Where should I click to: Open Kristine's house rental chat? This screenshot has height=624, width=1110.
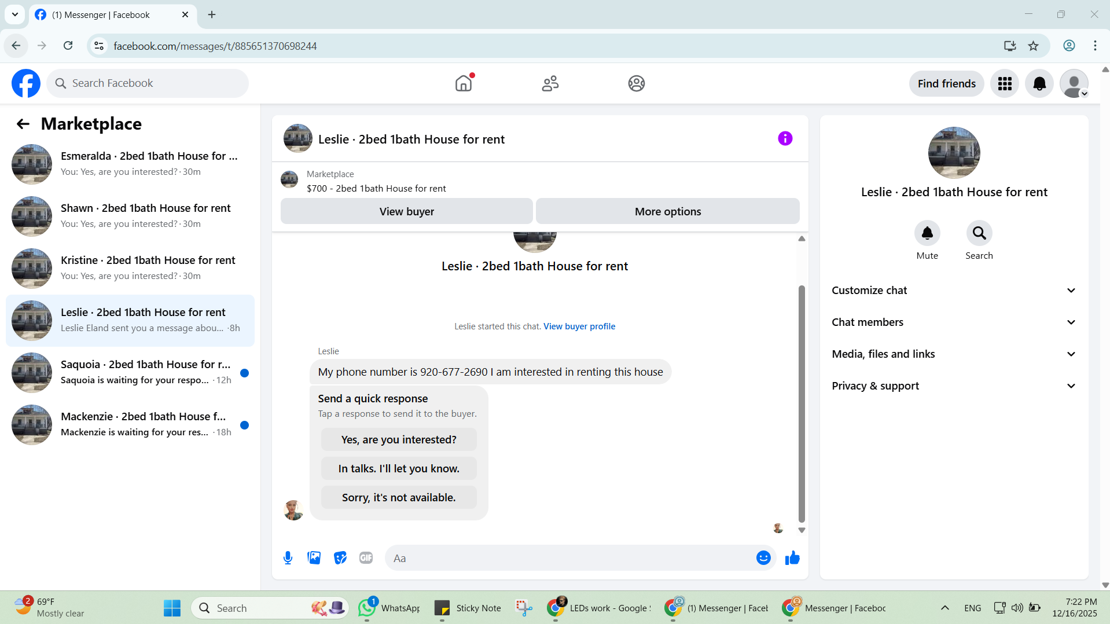point(130,269)
